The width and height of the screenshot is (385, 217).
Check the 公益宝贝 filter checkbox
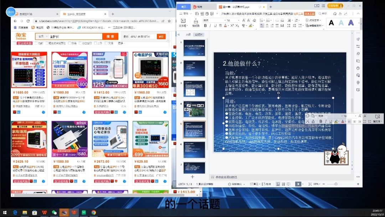[80, 43]
